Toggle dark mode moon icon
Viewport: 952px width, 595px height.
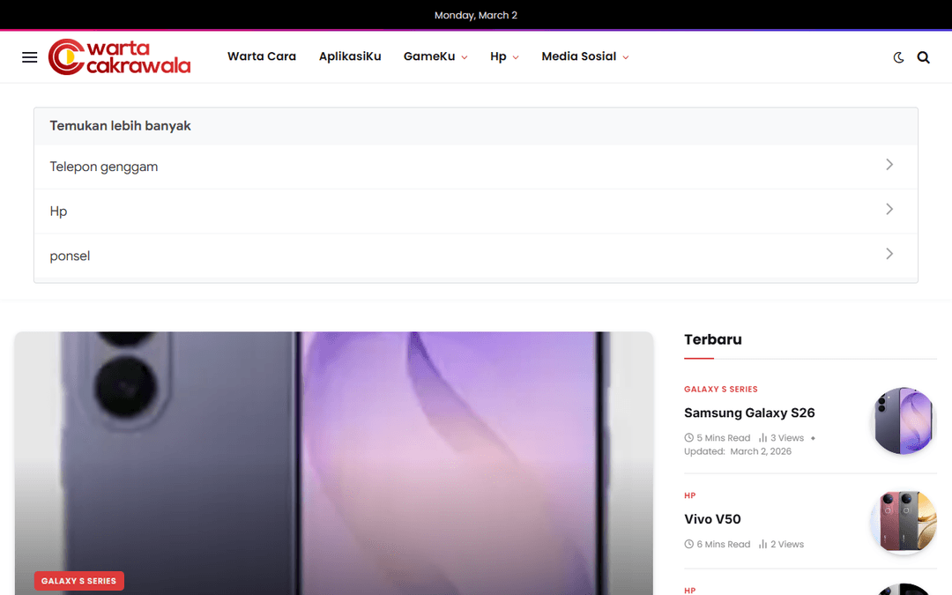pos(898,57)
